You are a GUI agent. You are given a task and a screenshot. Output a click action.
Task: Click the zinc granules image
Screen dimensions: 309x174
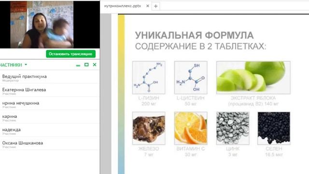(x=233, y=128)
